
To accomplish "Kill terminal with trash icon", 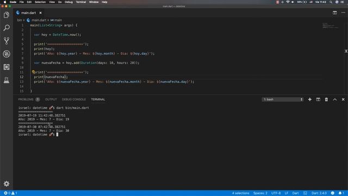I will pos(326,99).
